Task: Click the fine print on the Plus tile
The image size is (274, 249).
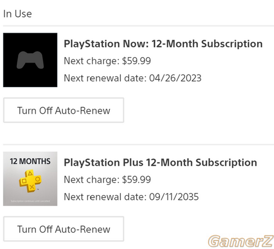Action: [x=30, y=201]
